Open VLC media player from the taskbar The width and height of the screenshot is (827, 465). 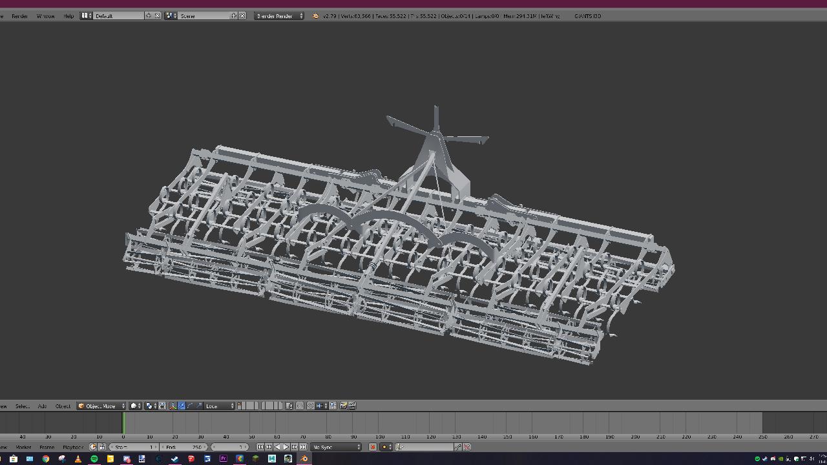78,459
